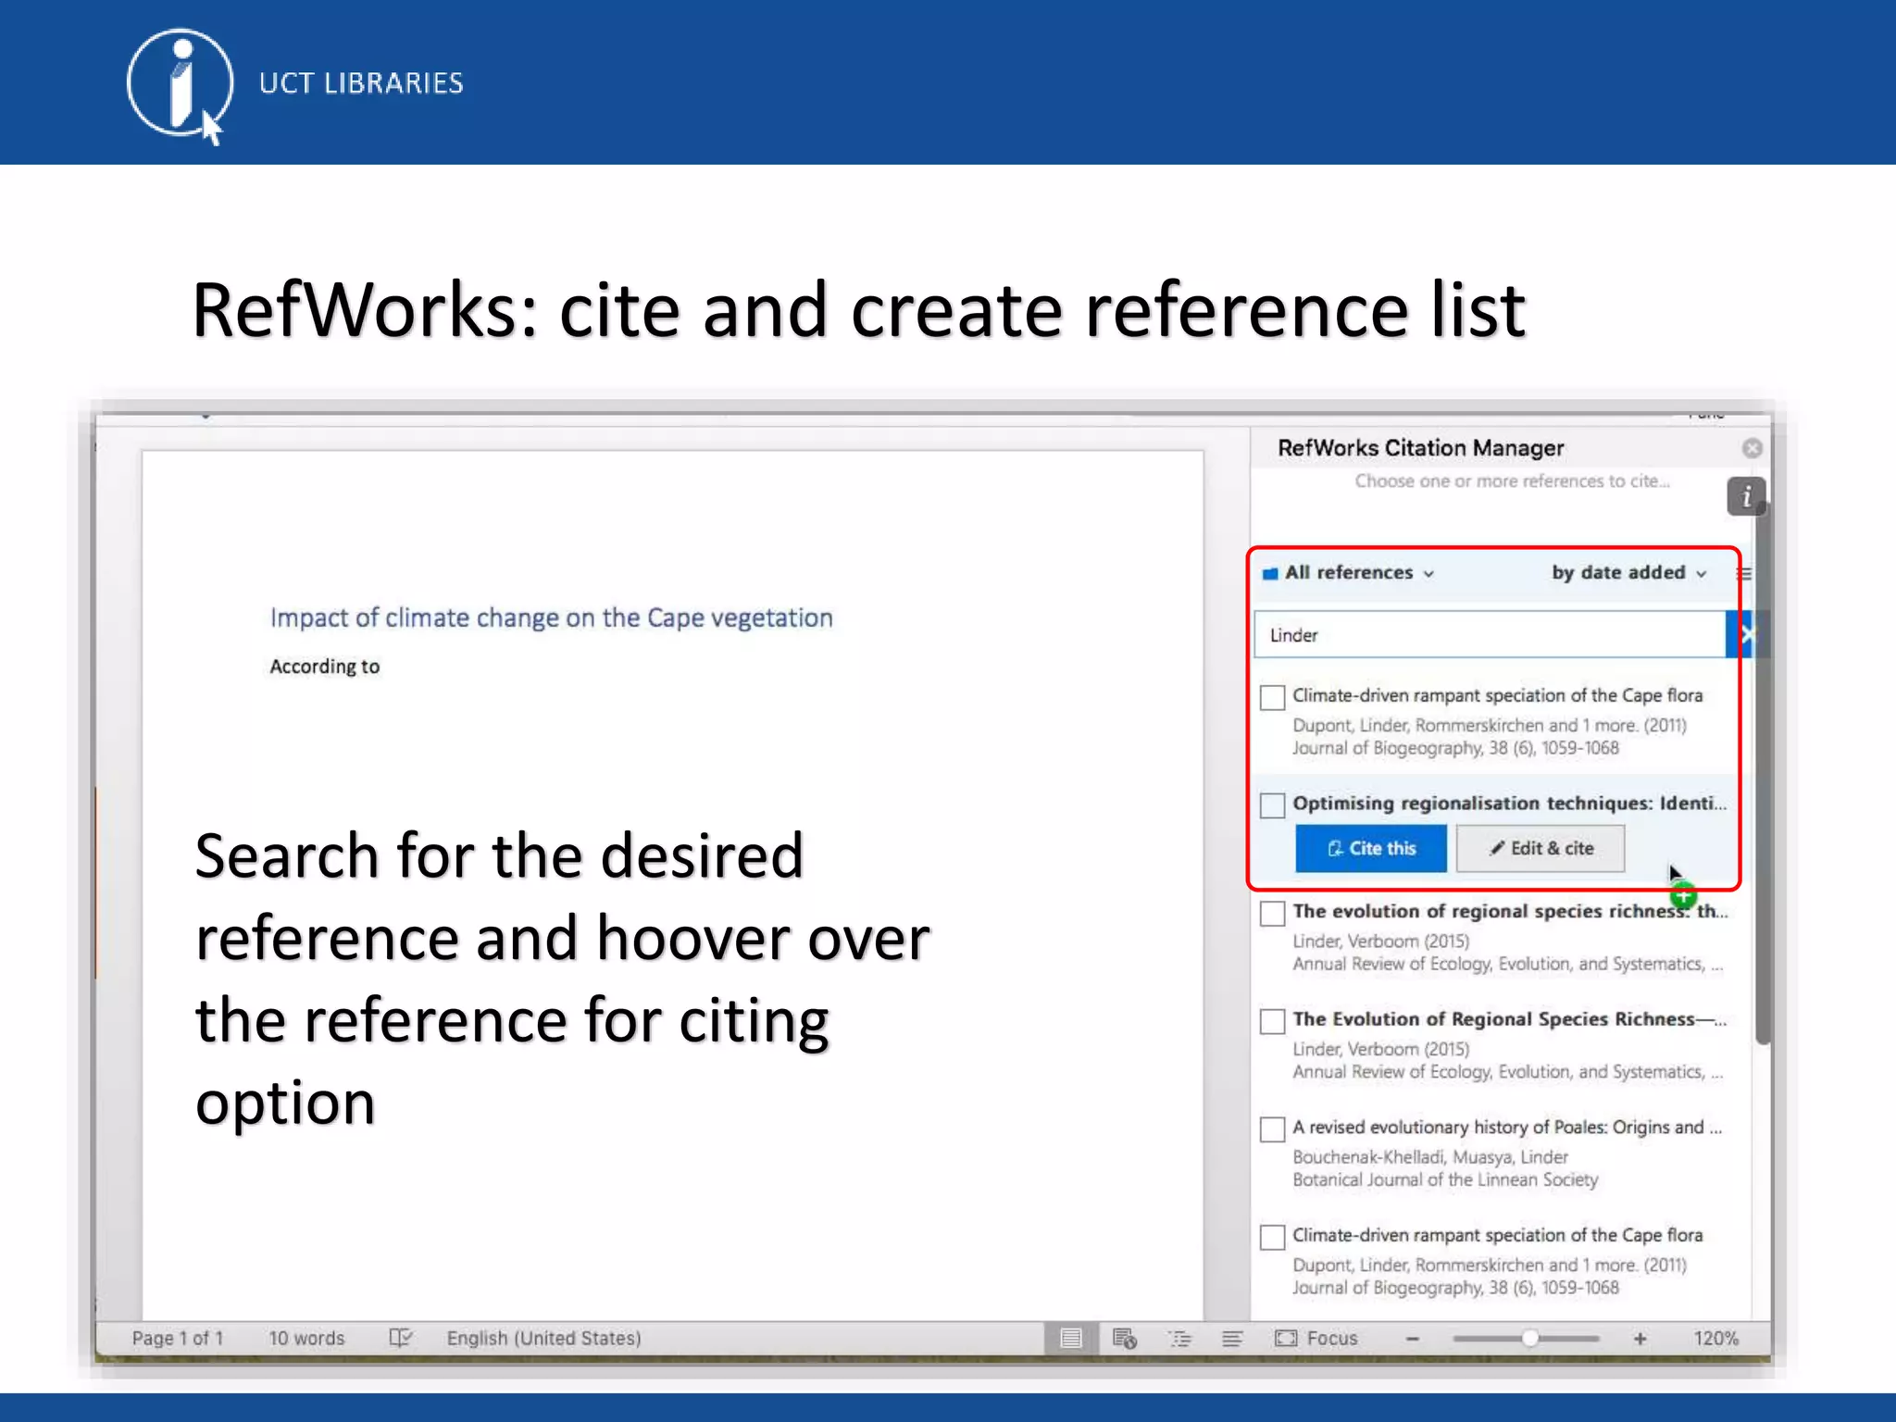Click the Page 1 of 1 status indicator
This screenshot has height=1422, width=1896.
[x=178, y=1338]
